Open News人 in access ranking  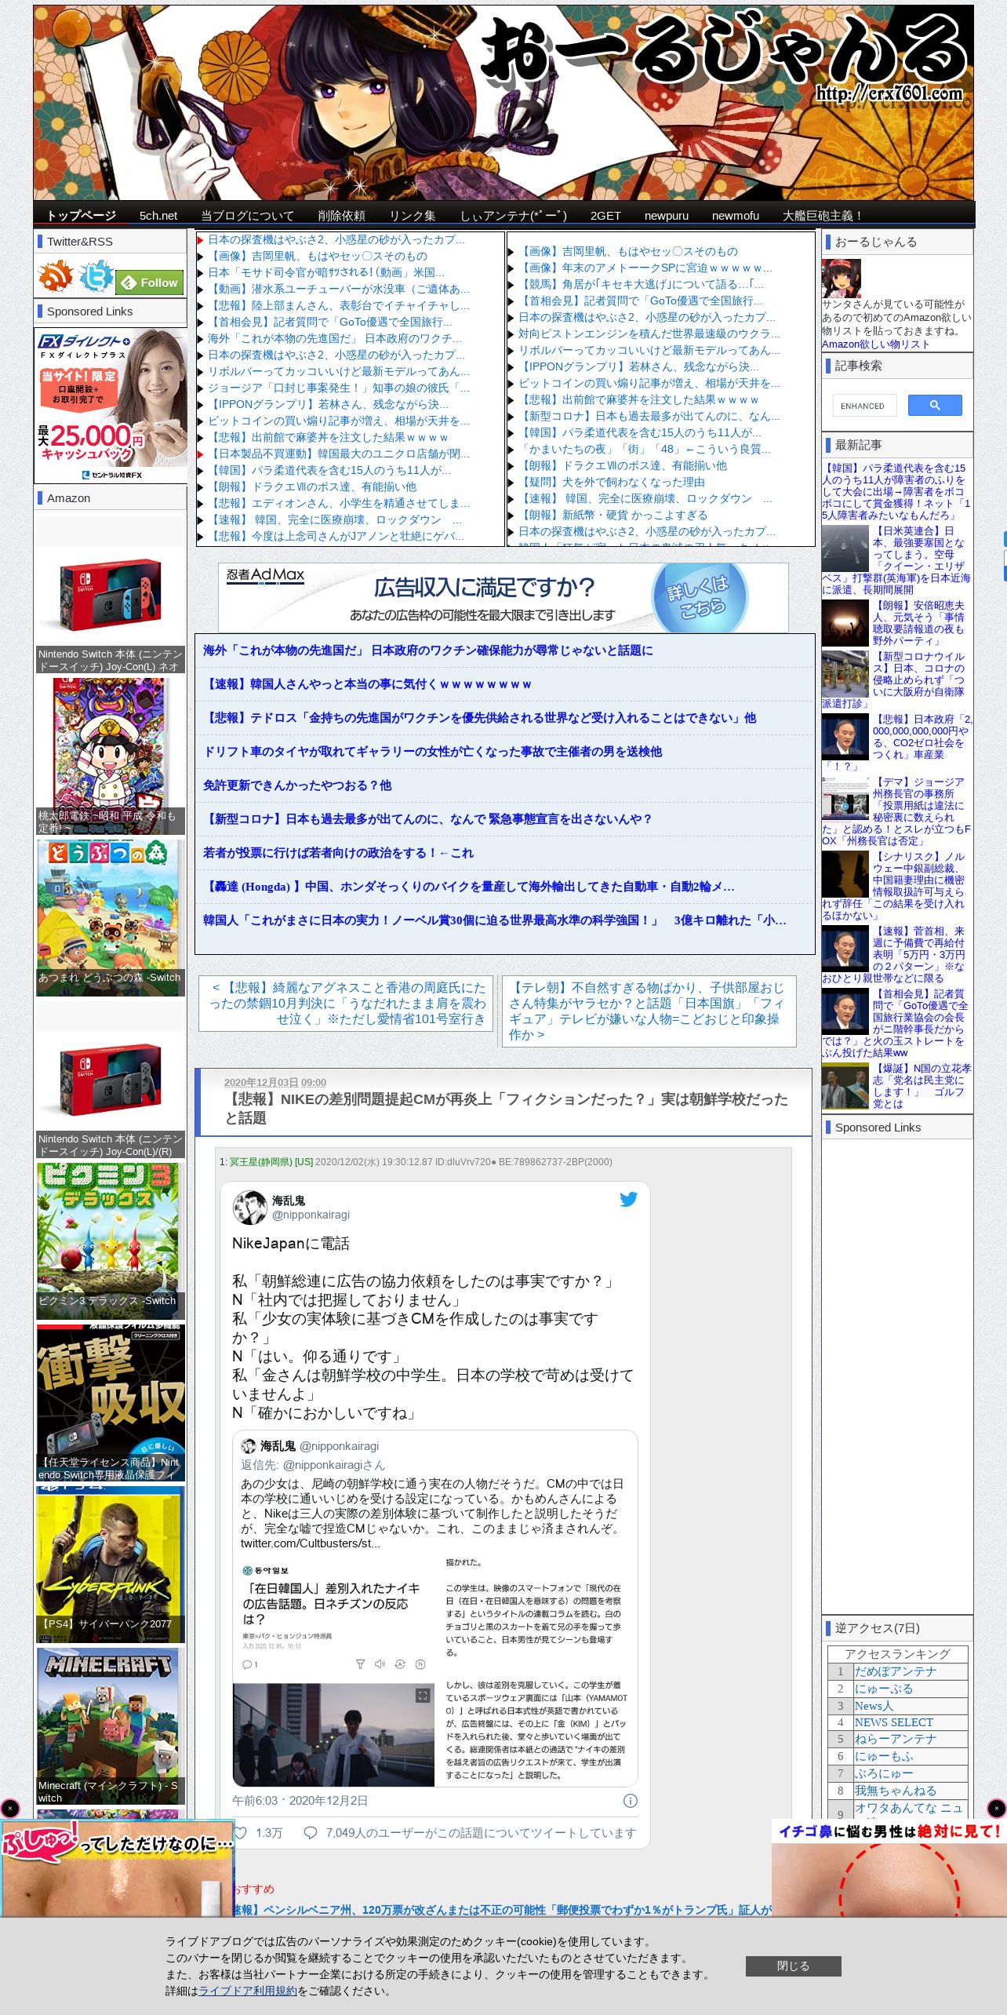click(x=874, y=1706)
